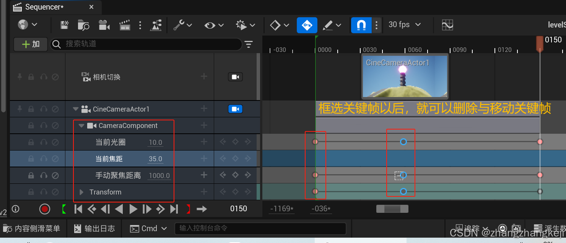Viewport: 566px width, 243px height.
Task: Open the Cmd dropdown in the console bar
Action: click(148, 228)
